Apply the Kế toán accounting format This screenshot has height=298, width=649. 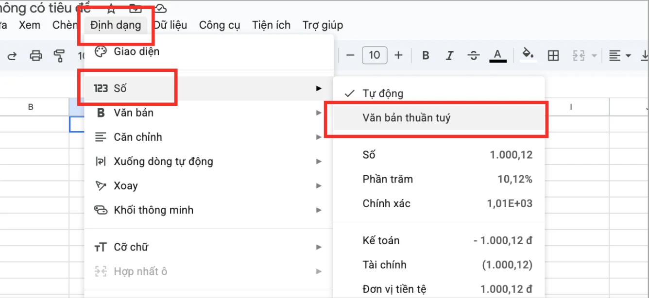tap(439, 240)
